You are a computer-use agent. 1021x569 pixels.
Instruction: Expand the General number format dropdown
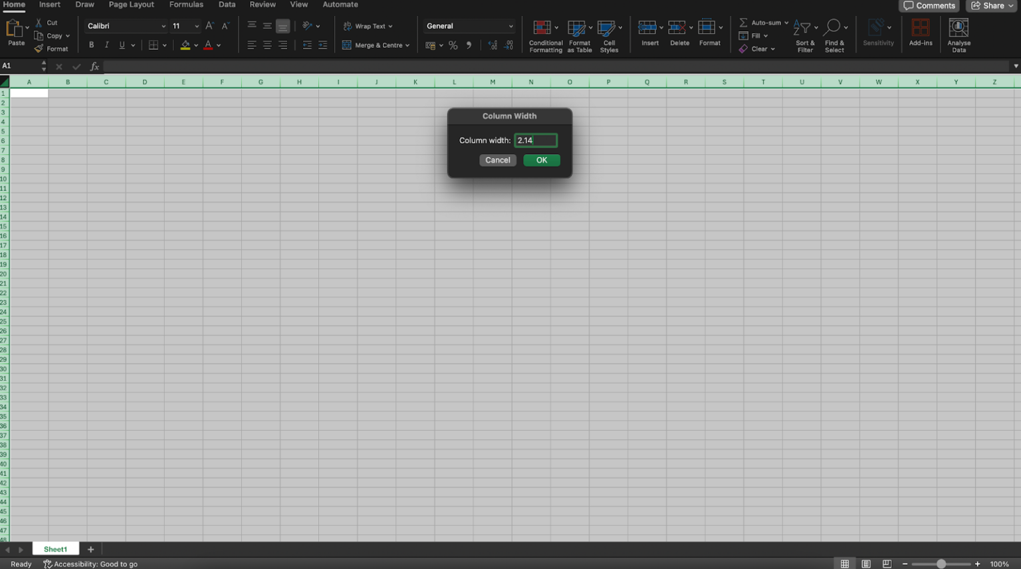pos(510,26)
